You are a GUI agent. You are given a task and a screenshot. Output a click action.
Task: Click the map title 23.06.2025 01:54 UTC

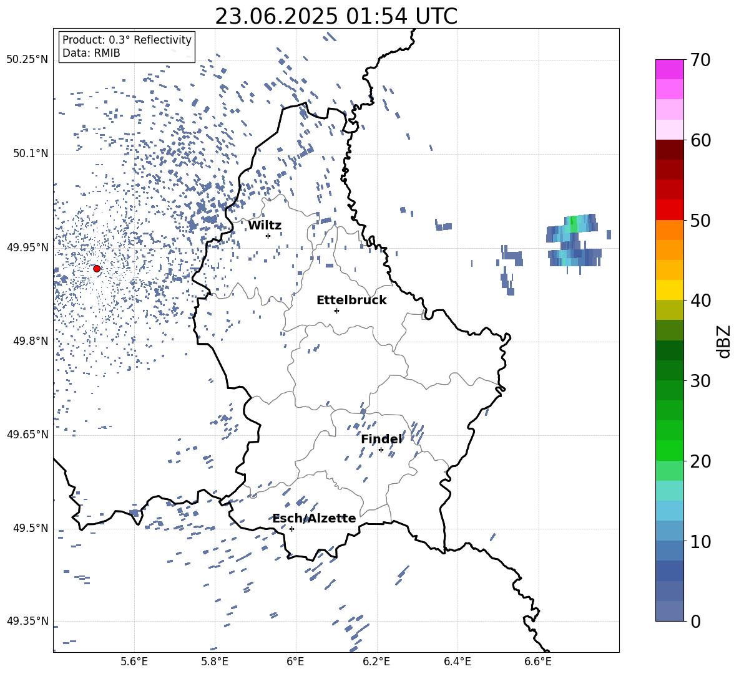336,16
